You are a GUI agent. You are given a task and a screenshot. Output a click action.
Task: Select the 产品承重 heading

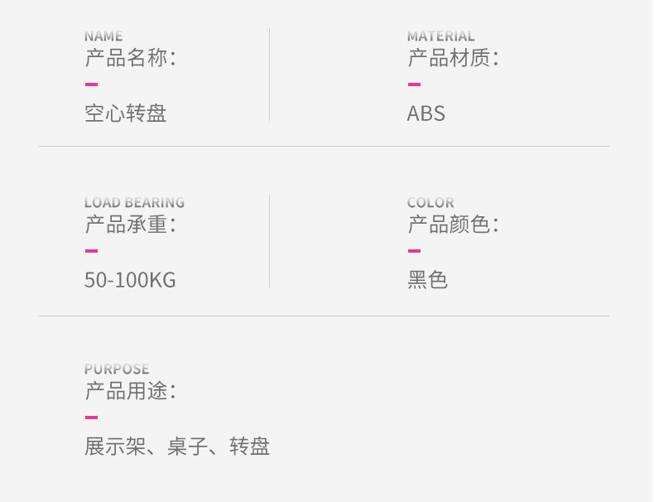pos(130,225)
